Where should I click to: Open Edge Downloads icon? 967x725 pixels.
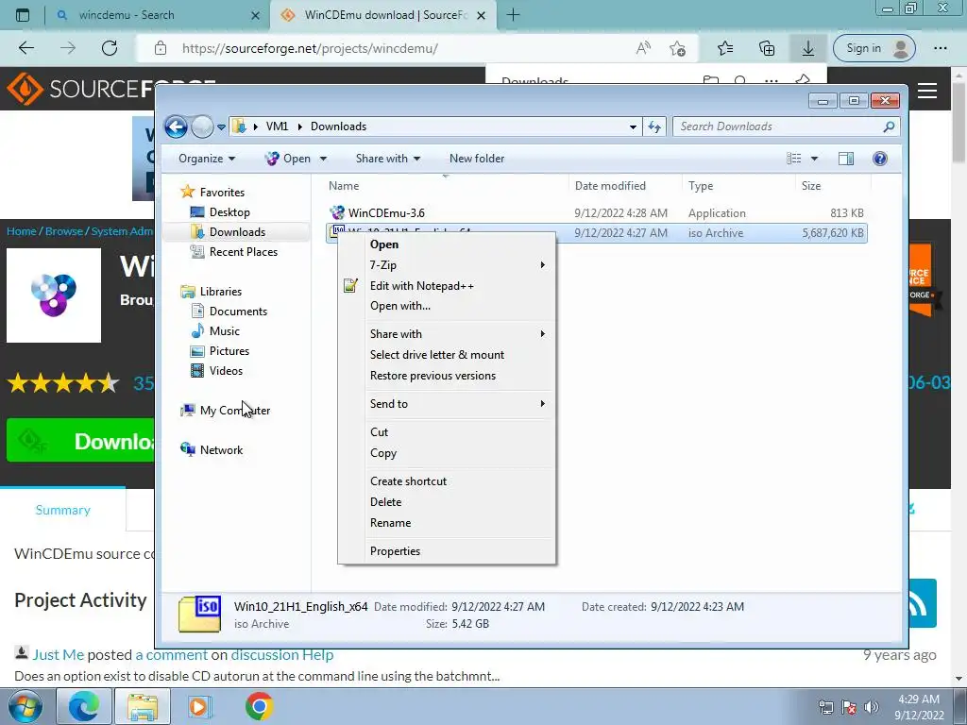click(808, 48)
